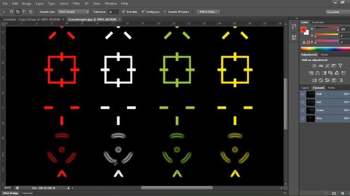Image resolution: width=350 pixels, height=196 pixels.
Task: Add a Photo Filter adjustment
Action: click(x=330, y=73)
